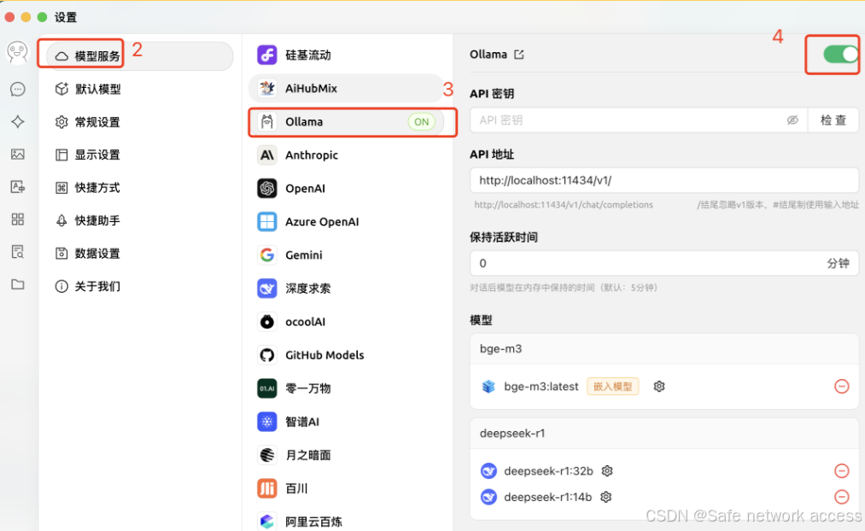Image resolution: width=865 pixels, height=531 pixels.
Task: Select the GitHub Models provider
Action: 347,355
